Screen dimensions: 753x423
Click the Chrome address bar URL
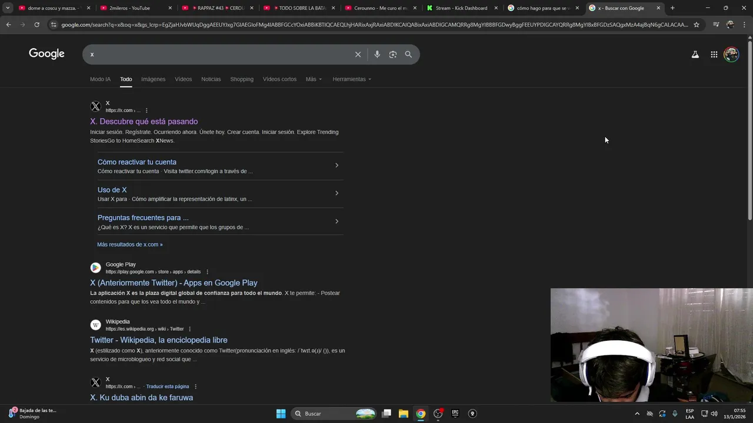click(374, 25)
